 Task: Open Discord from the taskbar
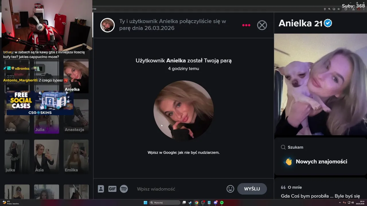(216, 203)
